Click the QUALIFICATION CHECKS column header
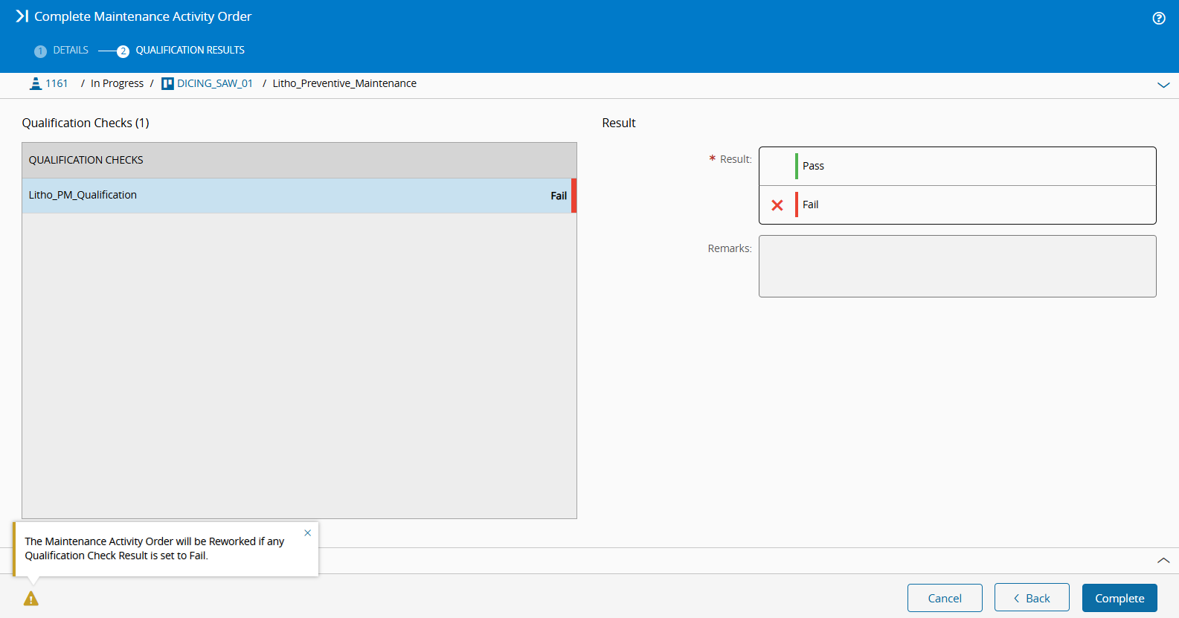1179x618 pixels. pyautogui.click(x=299, y=160)
